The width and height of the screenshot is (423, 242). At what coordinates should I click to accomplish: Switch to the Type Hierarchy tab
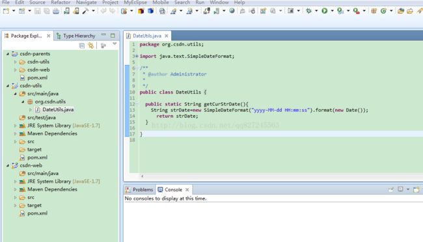tap(75, 36)
